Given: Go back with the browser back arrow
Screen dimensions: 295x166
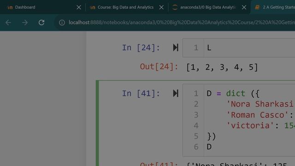Looking at the screenshot, I should (8, 23).
